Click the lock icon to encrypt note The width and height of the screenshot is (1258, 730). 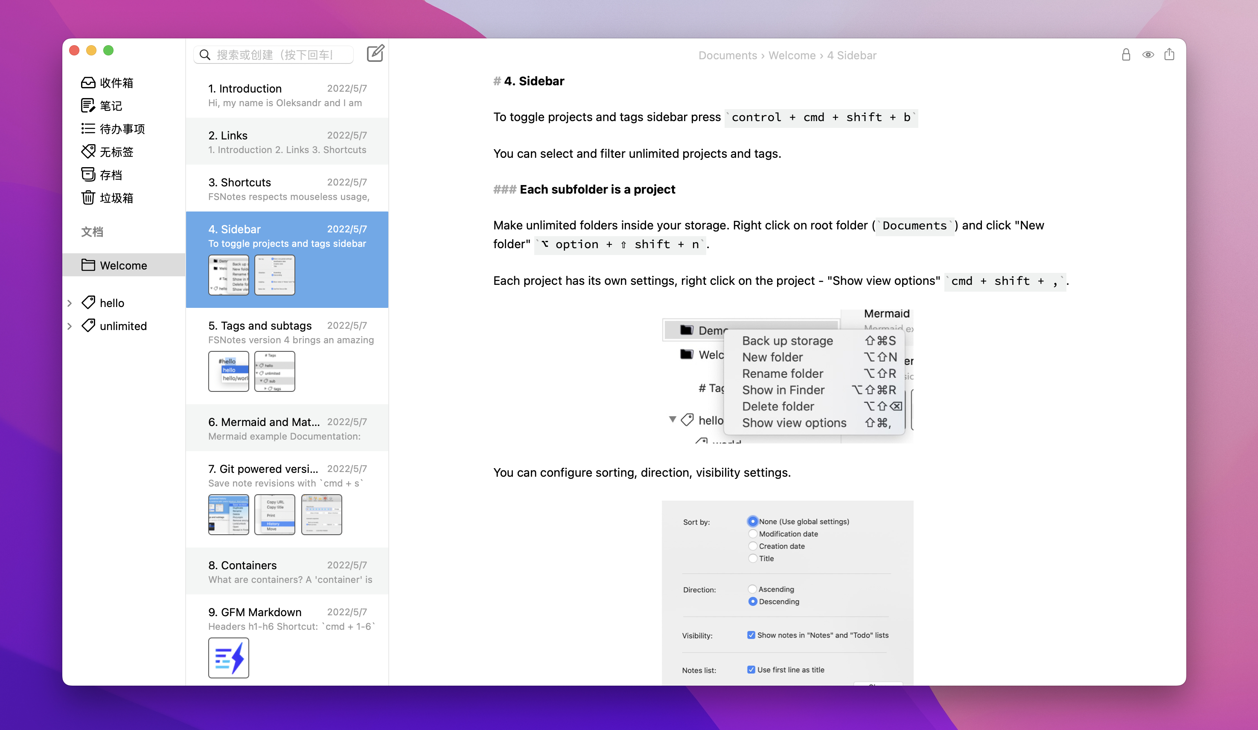(1125, 55)
